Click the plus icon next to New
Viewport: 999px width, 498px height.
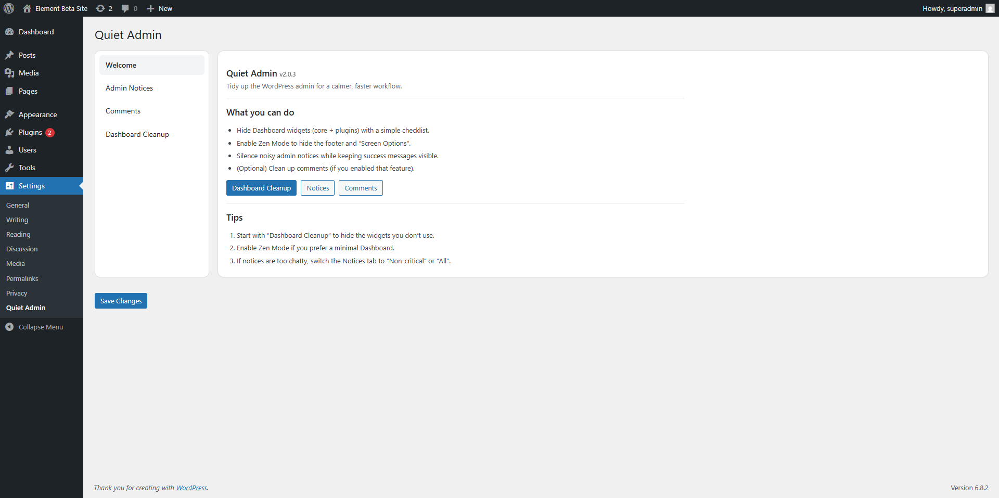pyautogui.click(x=151, y=8)
